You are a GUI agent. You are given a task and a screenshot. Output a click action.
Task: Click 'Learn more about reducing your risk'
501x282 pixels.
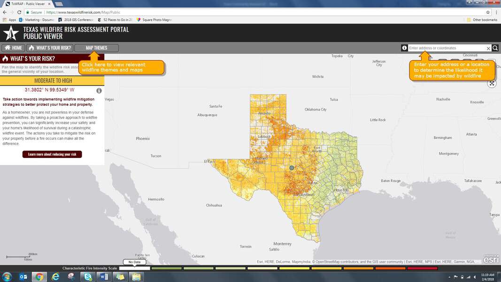tap(52, 154)
